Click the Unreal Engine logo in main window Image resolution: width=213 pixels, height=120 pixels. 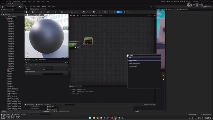click(x=2, y=2)
